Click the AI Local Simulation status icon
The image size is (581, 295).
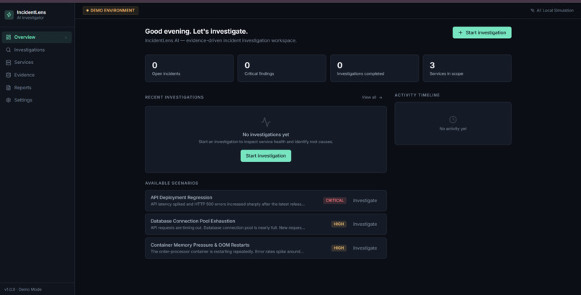[533, 10]
